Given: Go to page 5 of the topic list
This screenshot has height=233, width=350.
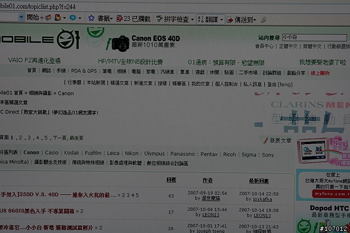Looking at the screenshot, I should click(46, 138).
